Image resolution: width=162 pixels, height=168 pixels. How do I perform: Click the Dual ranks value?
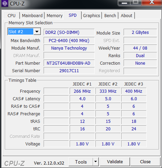pos(140,55)
